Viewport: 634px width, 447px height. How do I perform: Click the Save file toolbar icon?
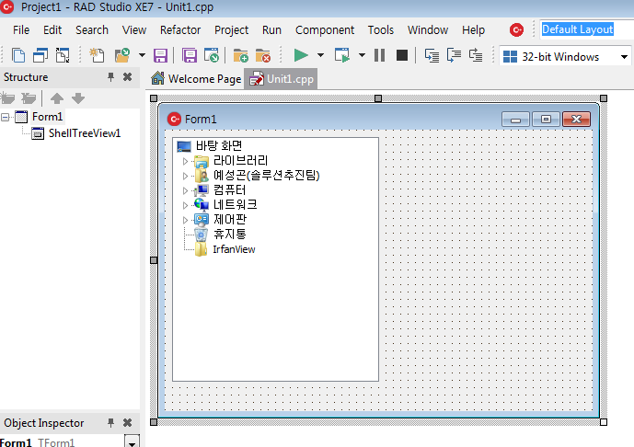tap(160, 56)
